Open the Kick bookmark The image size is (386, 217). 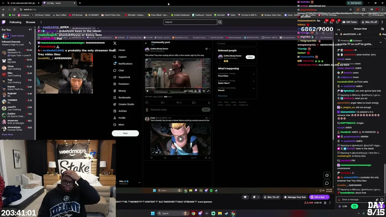(x=12, y=15)
